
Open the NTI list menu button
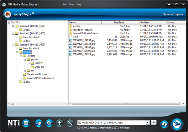tap(26, 123)
